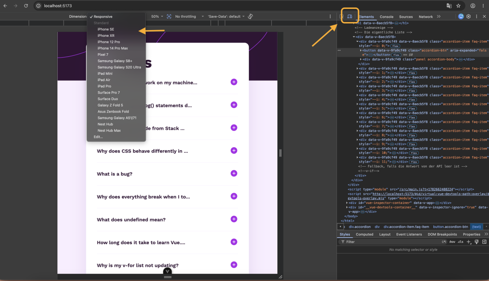
Task: Open Chrome's three-dot menu
Action: [x=483, y=6]
